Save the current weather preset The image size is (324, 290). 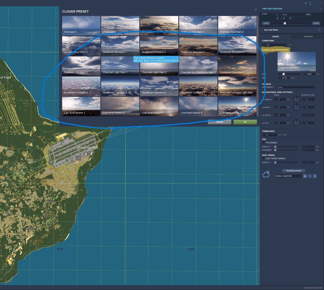tap(310, 176)
